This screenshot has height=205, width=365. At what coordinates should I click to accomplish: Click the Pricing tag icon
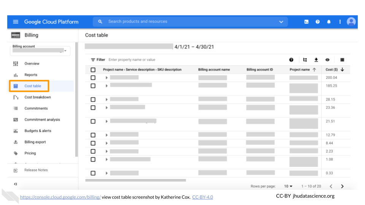pyautogui.click(x=16, y=153)
